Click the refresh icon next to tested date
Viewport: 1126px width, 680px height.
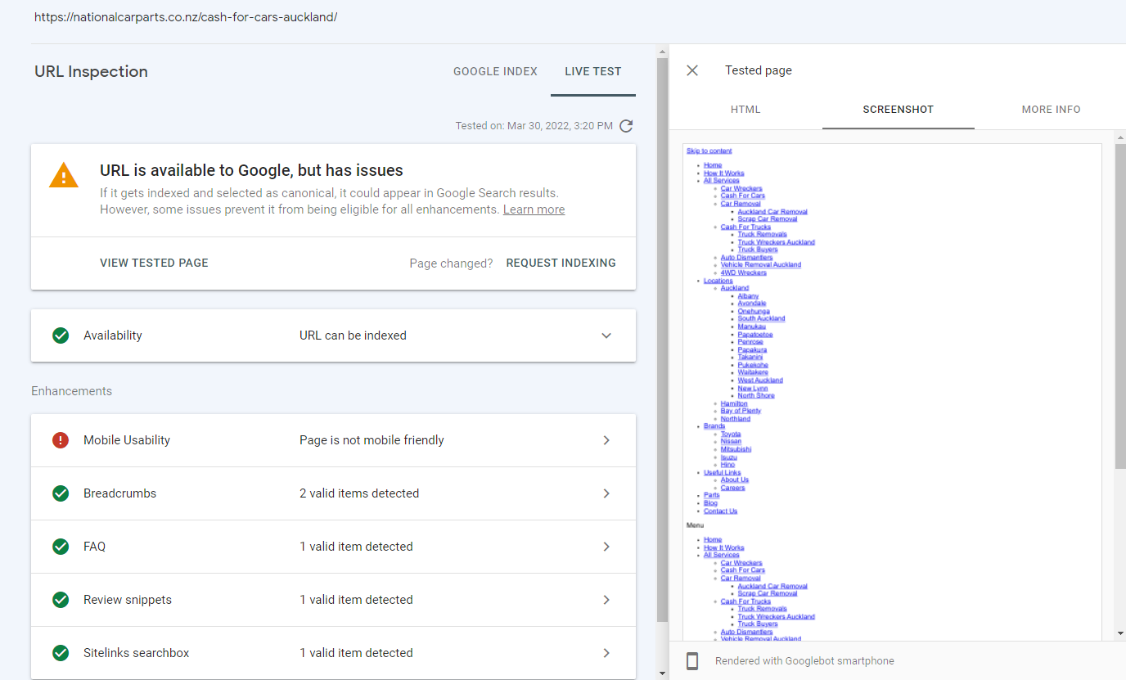pyautogui.click(x=626, y=126)
